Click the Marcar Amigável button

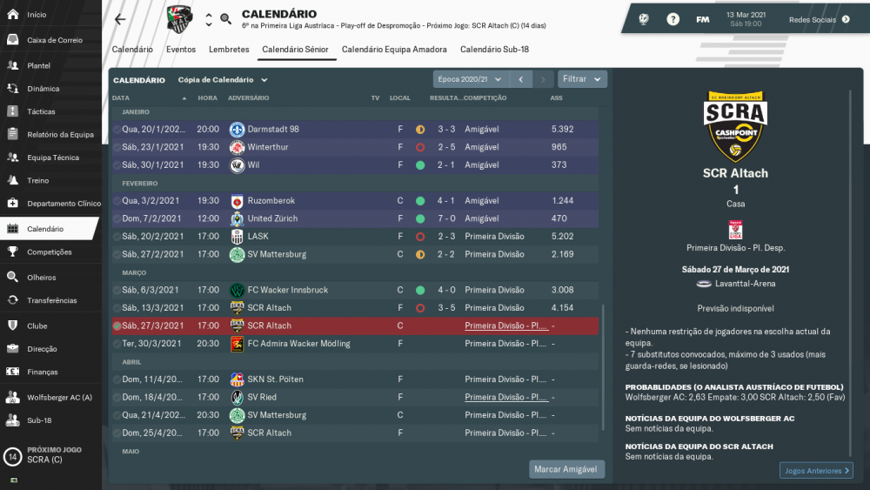pos(566,469)
